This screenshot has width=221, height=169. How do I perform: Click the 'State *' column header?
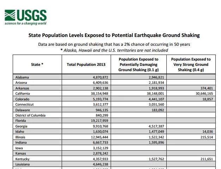[x=37, y=64]
